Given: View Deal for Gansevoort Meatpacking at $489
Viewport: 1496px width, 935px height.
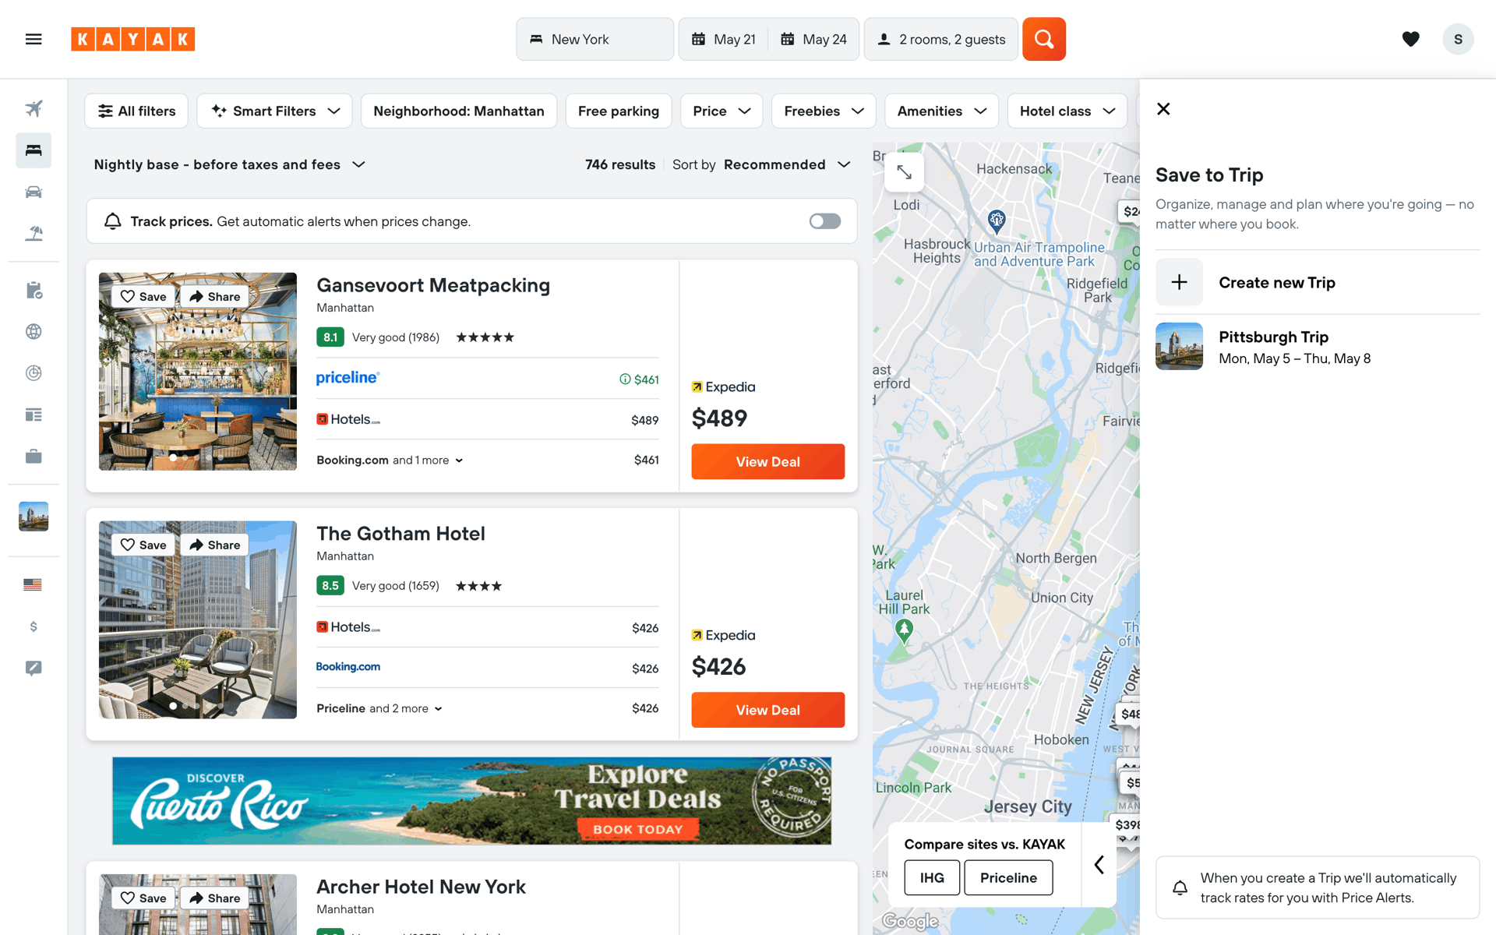Looking at the screenshot, I should [767, 461].
